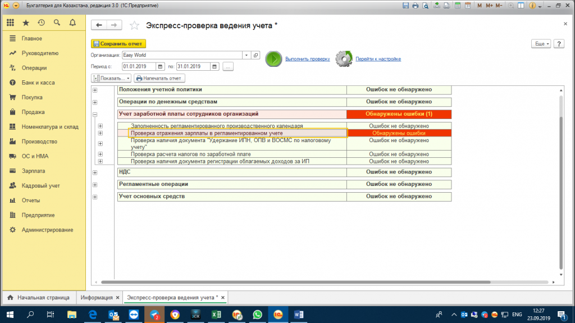This screenshot has height=323, width=575.
Task: Open the Показать dropdown button
Action: [111, 78]
